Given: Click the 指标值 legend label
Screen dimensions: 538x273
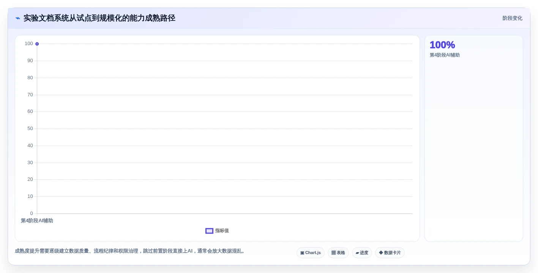Looking at the screenshot, I should coord(222,231).
